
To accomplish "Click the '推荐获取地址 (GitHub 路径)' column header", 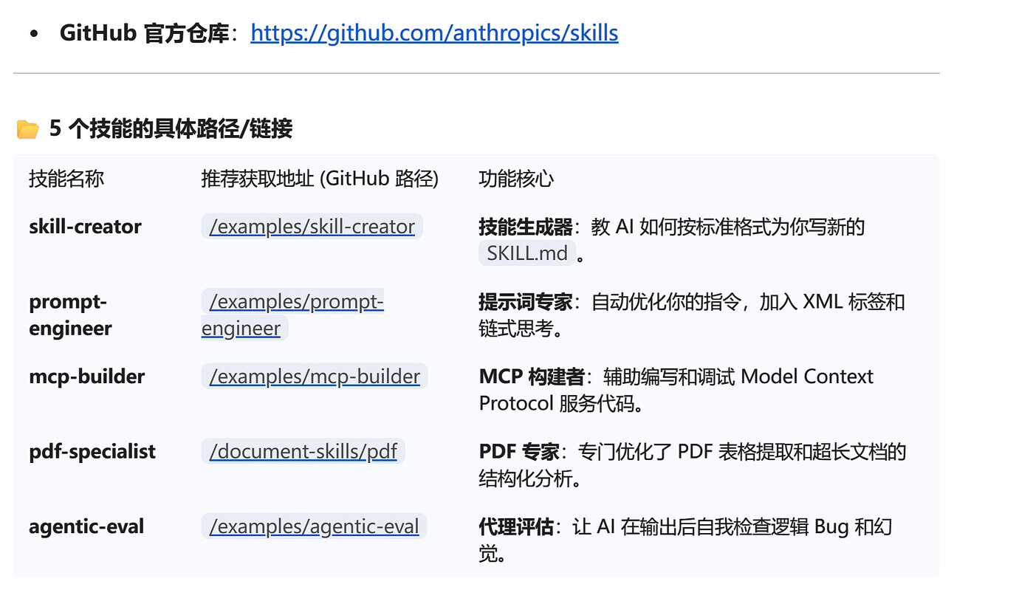I will pyautogui.click(x=320, y=179).
